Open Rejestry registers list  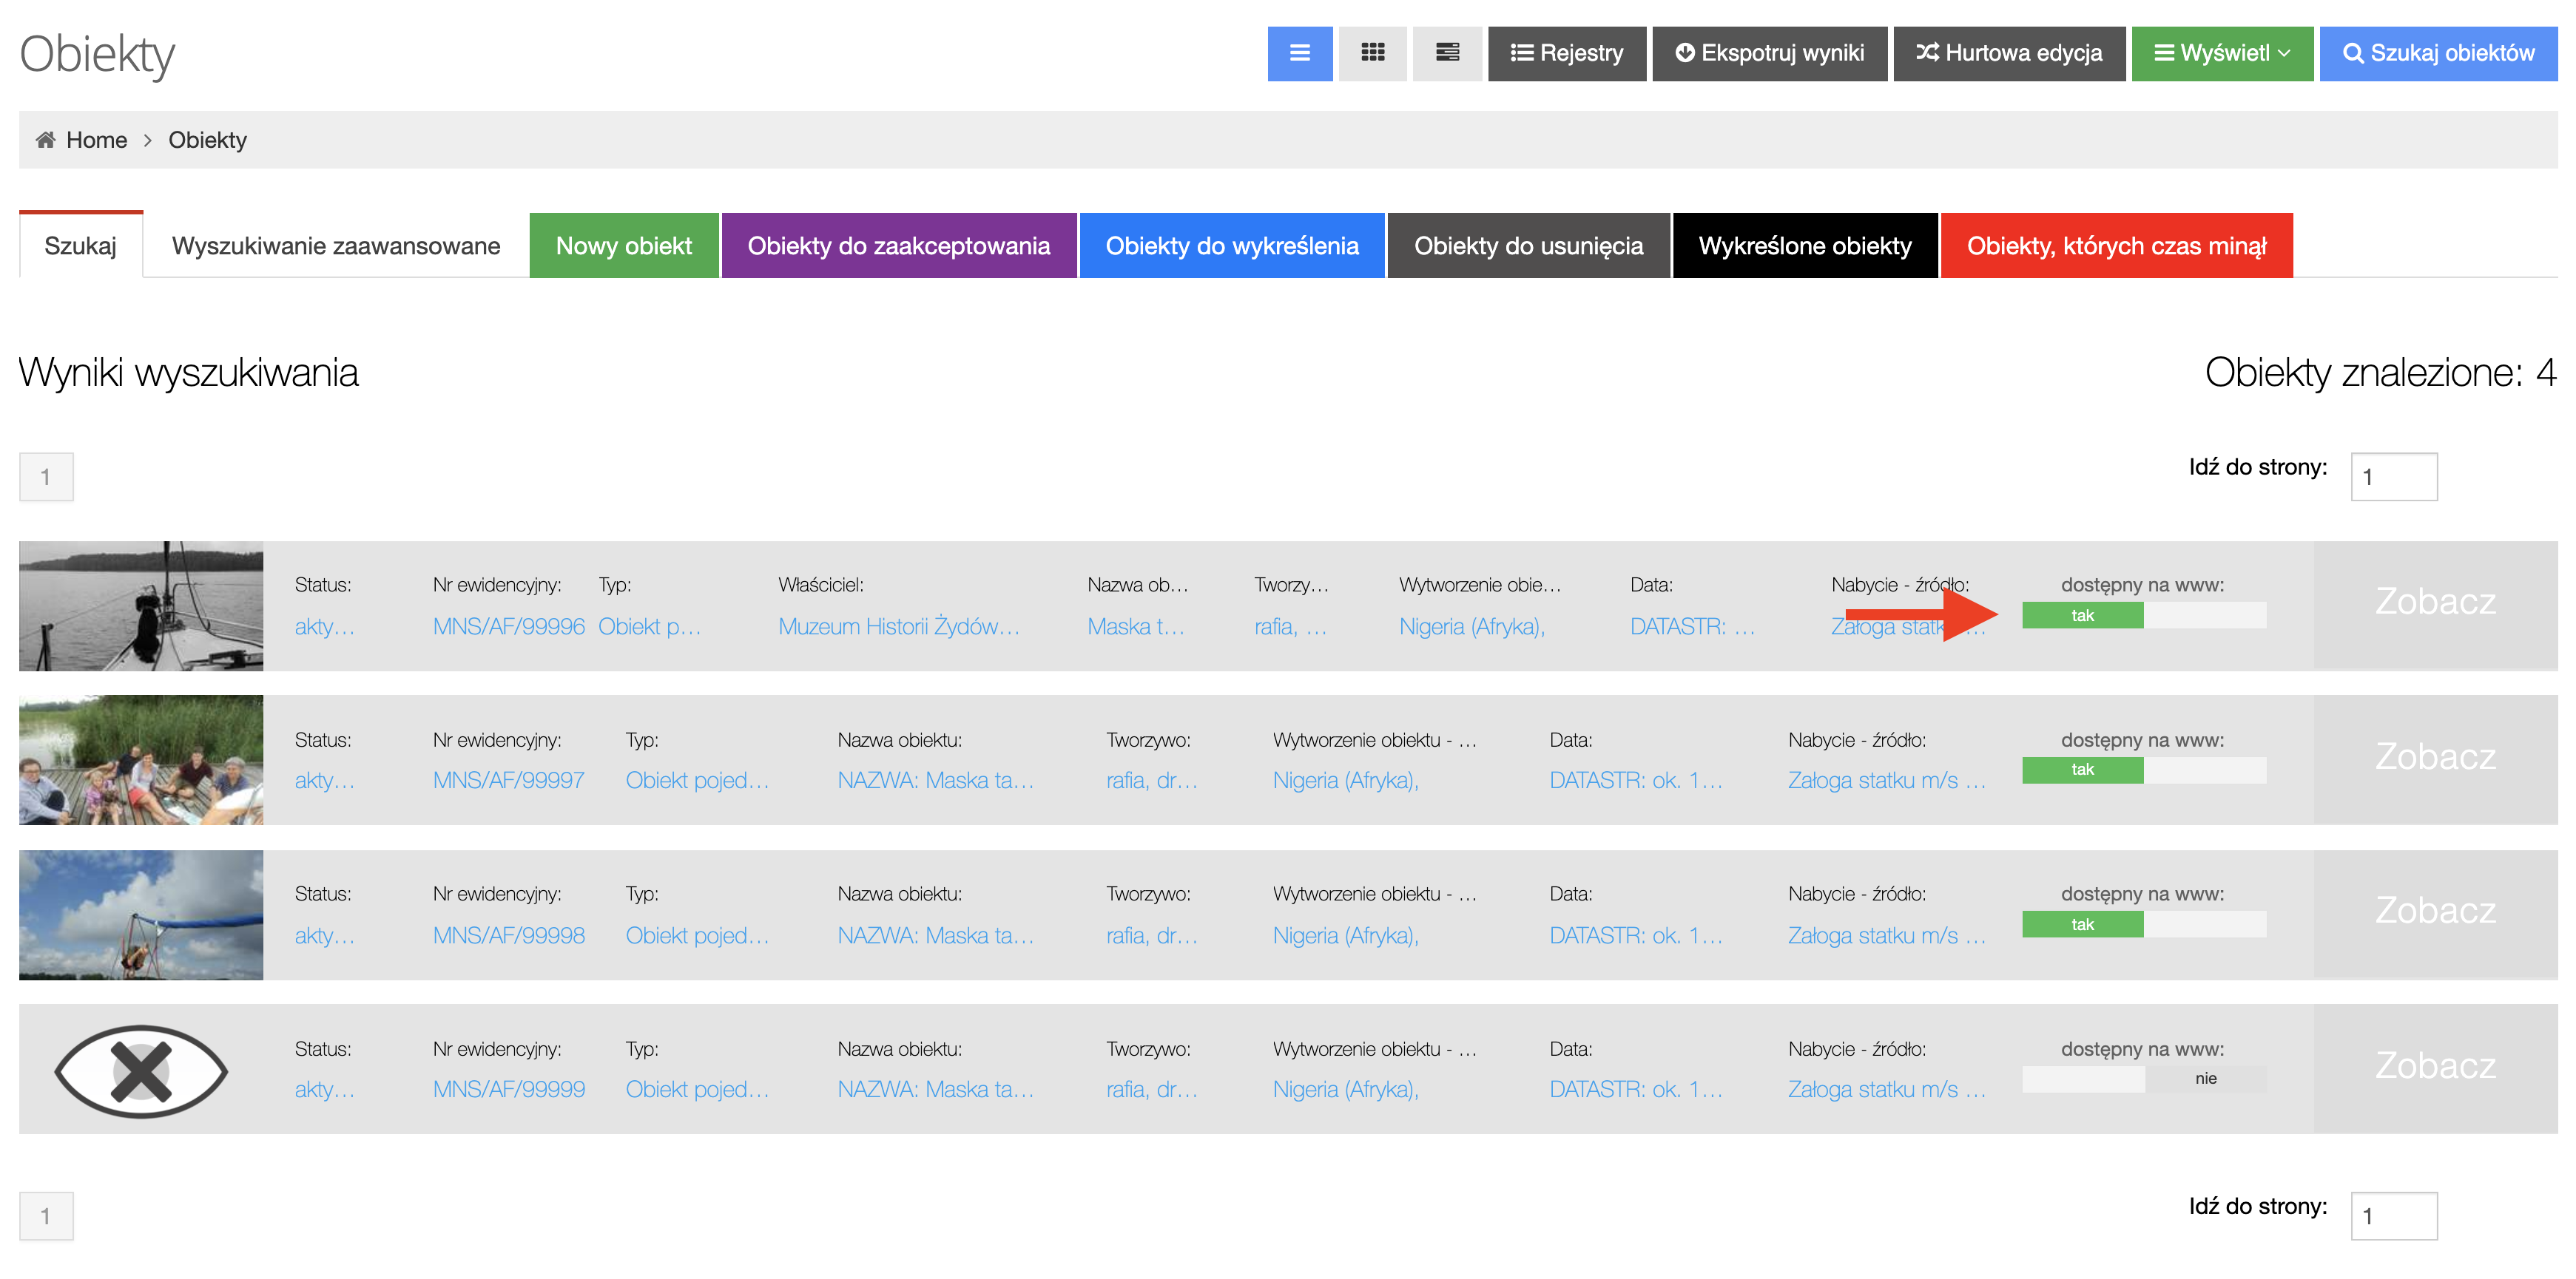click(1566, 53)
